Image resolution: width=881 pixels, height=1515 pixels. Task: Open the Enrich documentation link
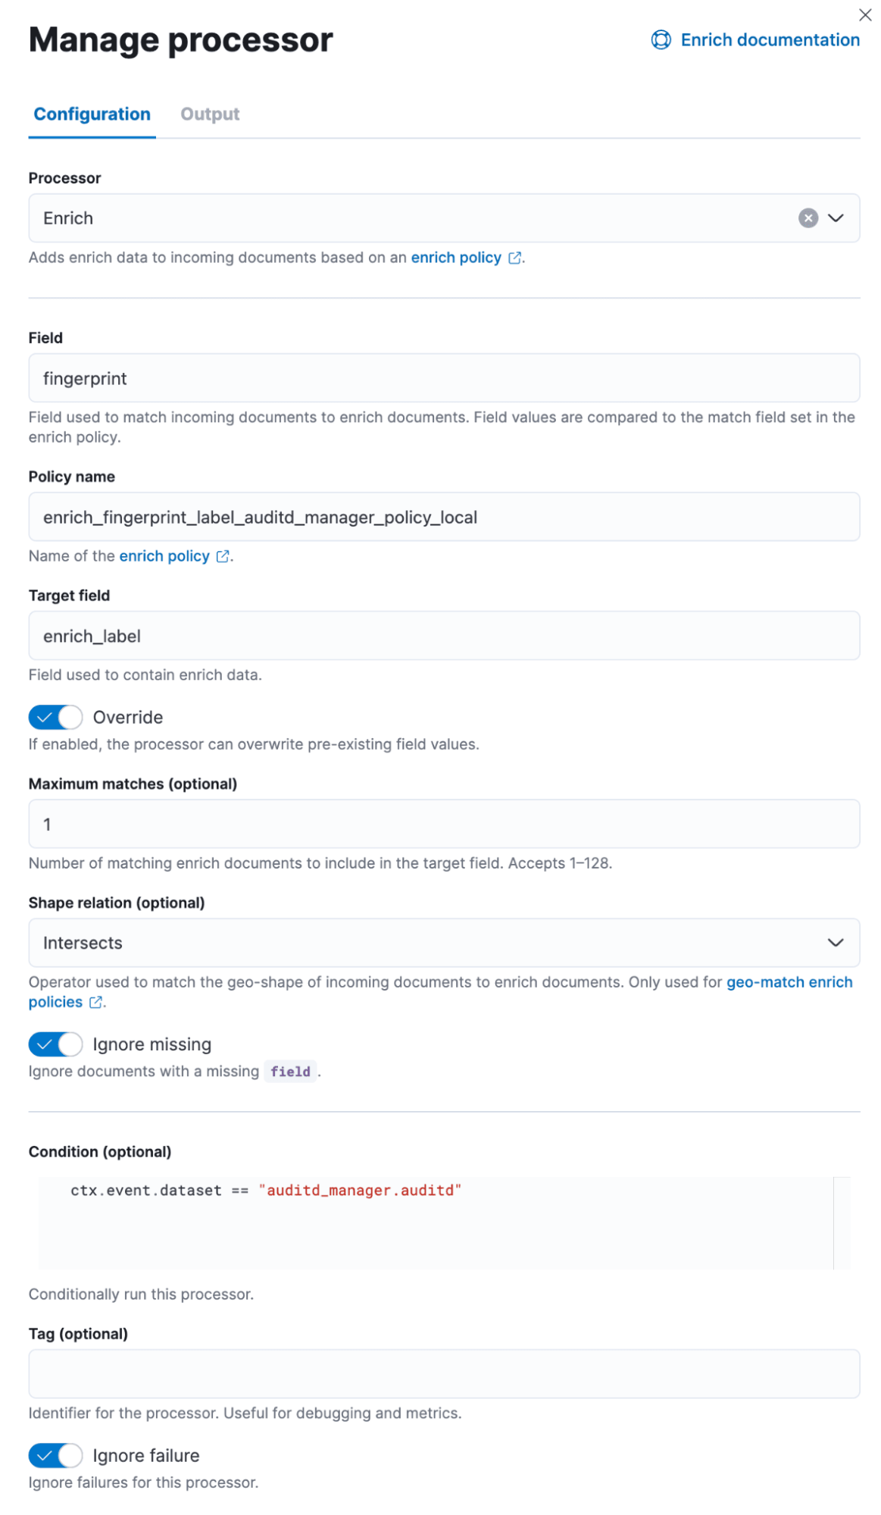pyautogui.click(x=770, y=40)
